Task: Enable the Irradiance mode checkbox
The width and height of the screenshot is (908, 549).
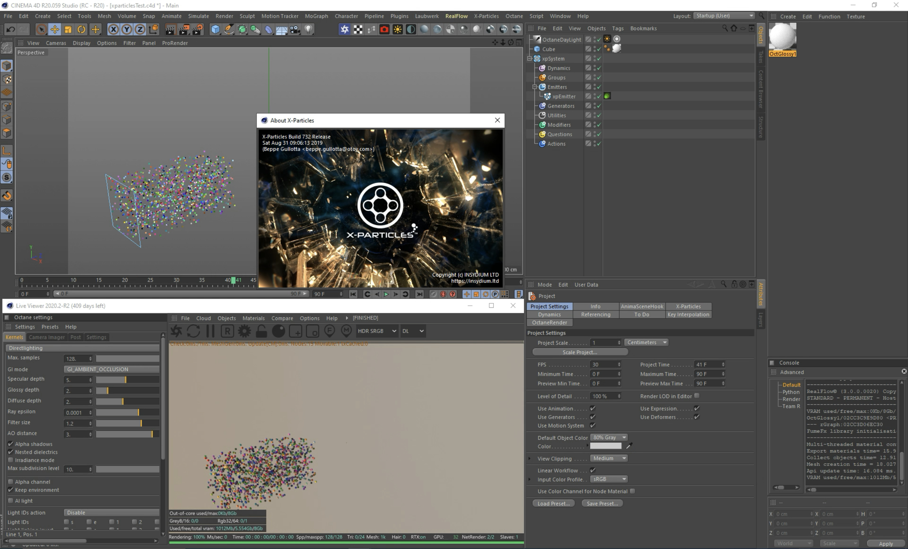Action: 11,460
